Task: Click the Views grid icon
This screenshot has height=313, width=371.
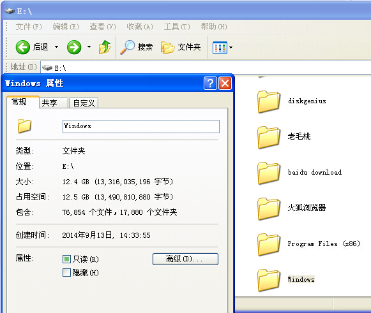Action: [220, 47]
